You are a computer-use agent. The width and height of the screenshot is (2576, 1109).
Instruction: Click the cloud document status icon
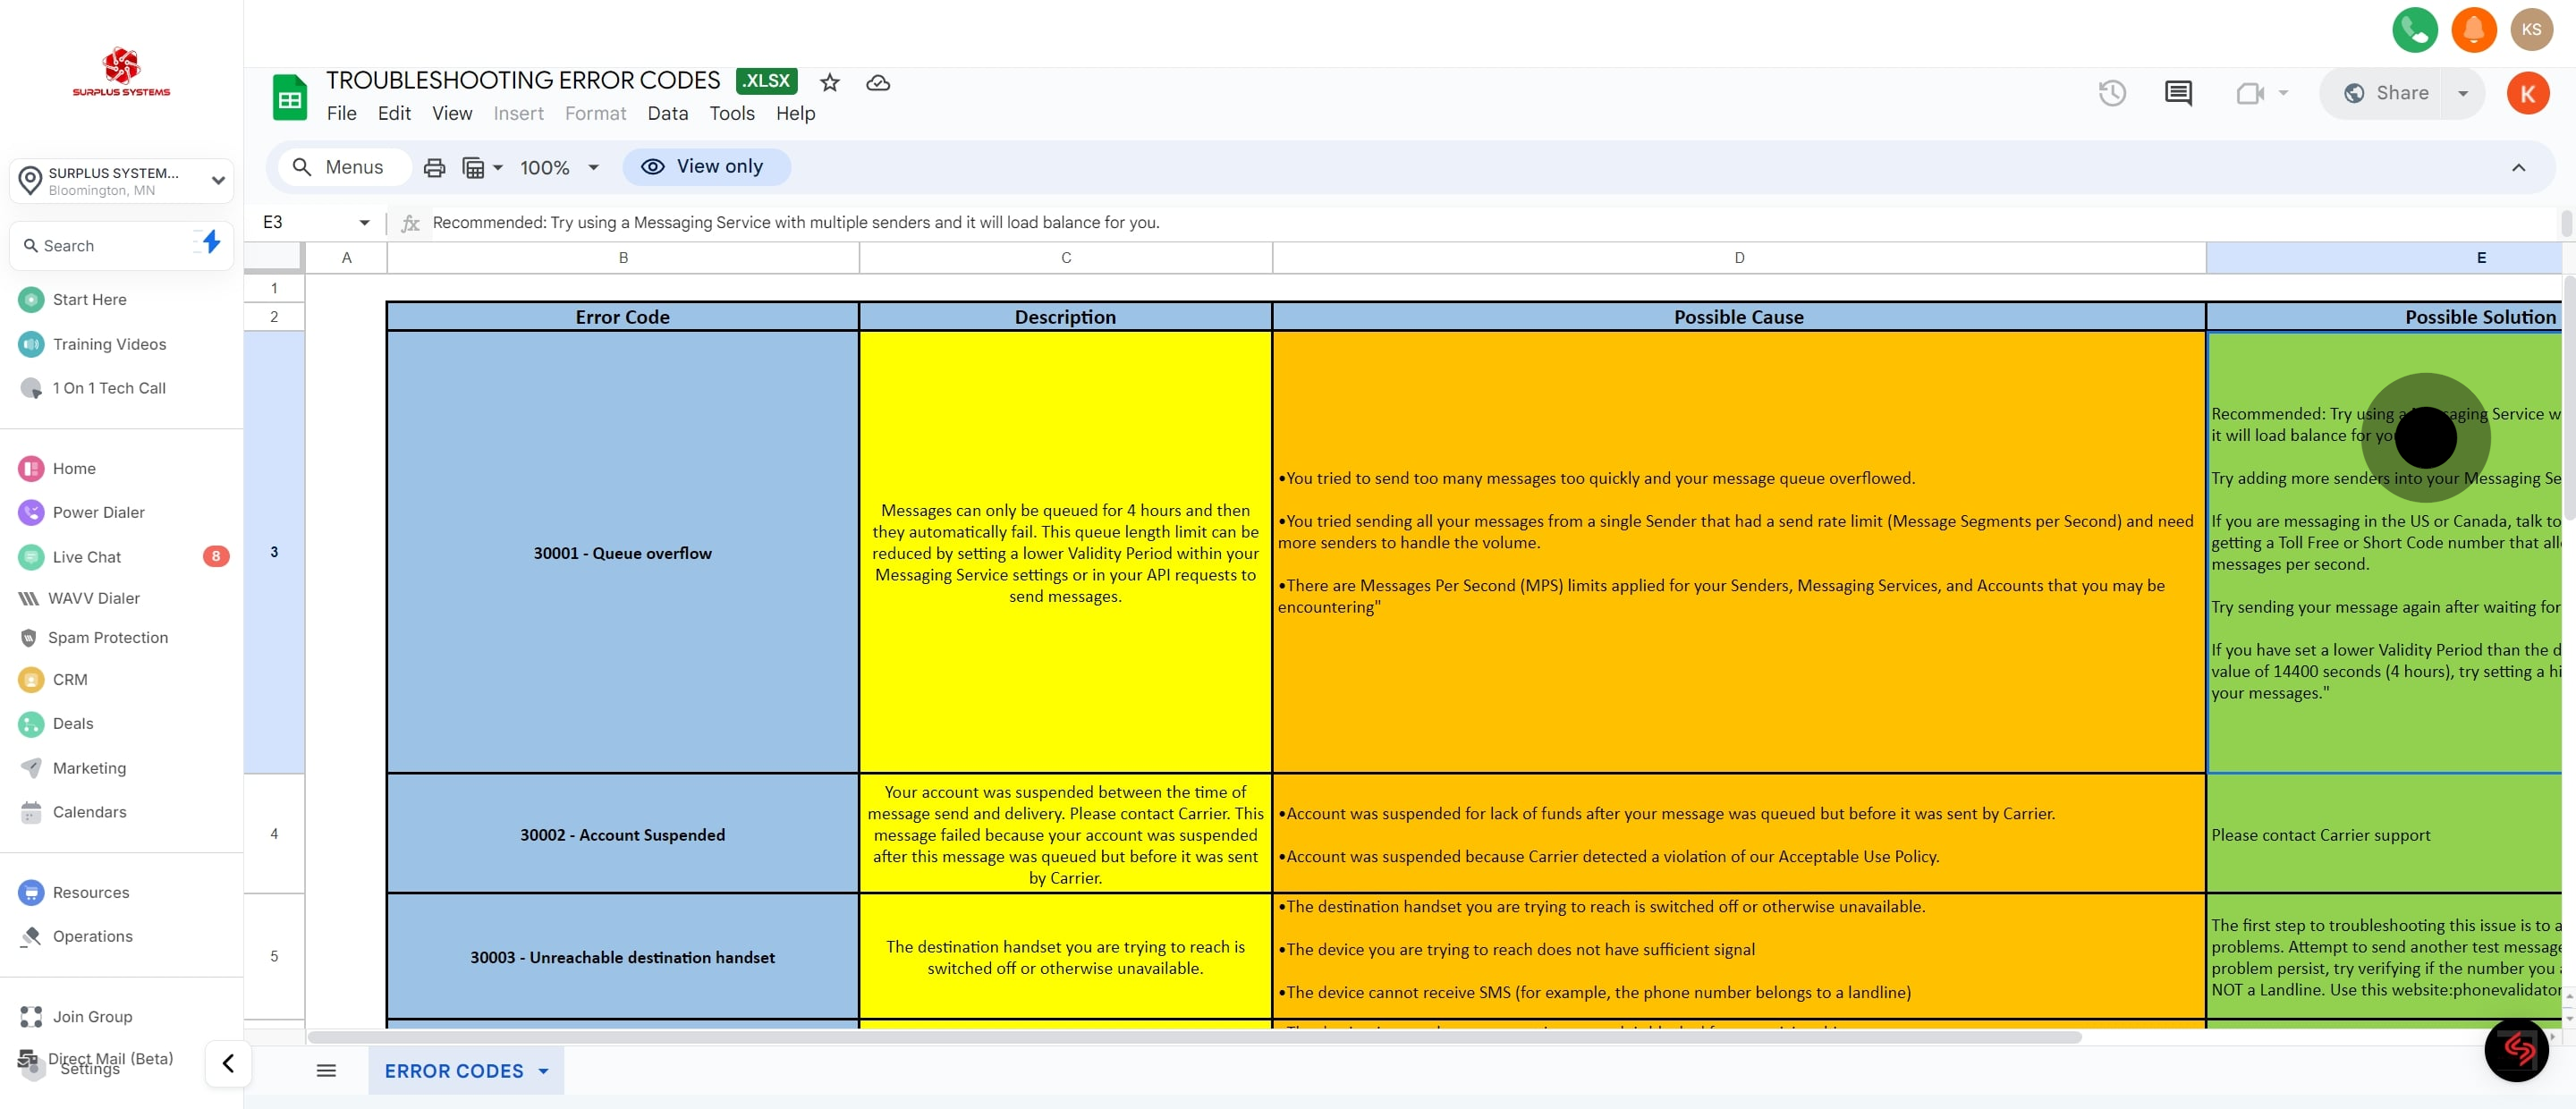click(x=877, y=82)
